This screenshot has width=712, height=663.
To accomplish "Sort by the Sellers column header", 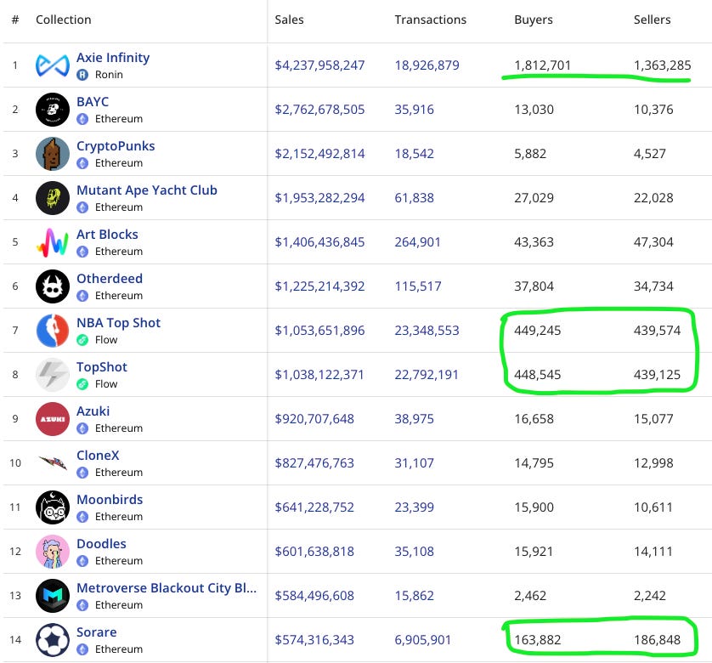I will 652,20.
